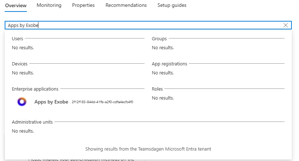Viewport: 299px width, 161px height.
Task: Click No results text under Administrative units
Action: (23, 131)
